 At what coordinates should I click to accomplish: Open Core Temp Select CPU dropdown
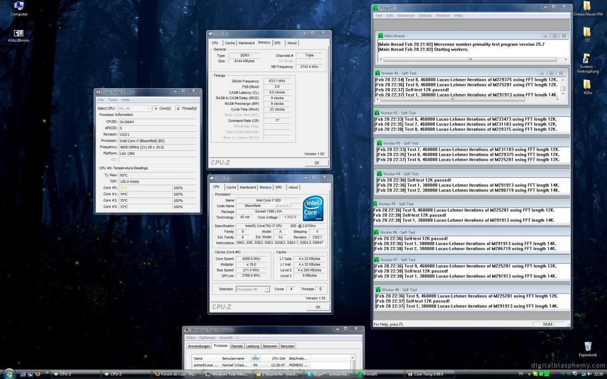(134, 108)
